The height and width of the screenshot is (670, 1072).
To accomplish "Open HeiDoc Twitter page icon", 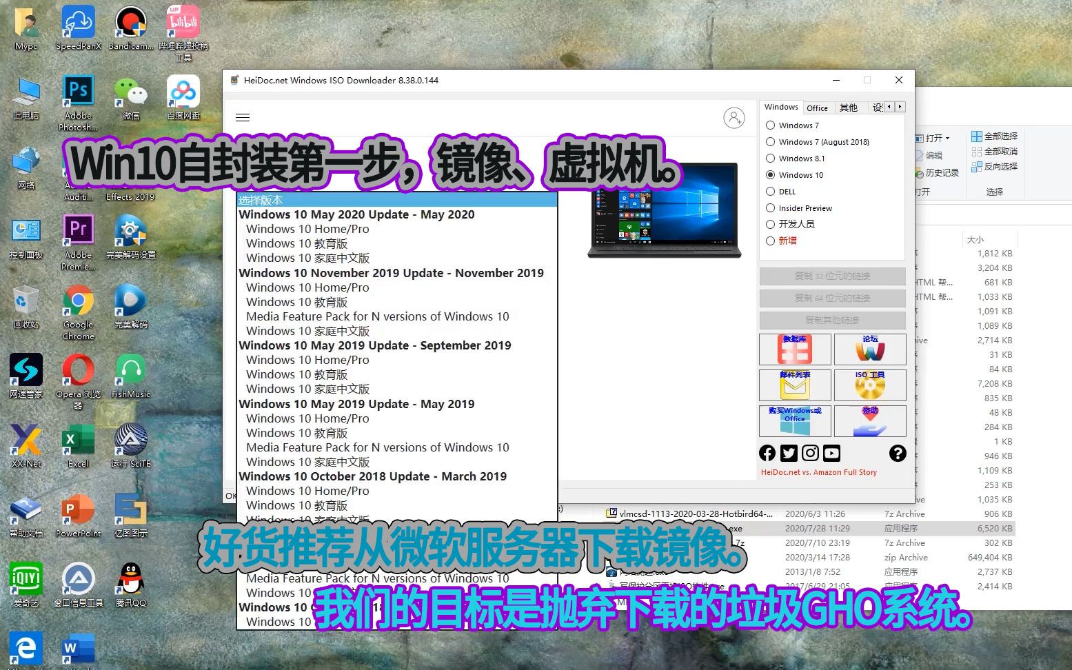I will (789, 453).
